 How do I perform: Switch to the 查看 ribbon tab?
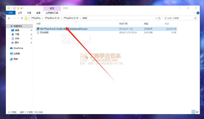(38, 13)
